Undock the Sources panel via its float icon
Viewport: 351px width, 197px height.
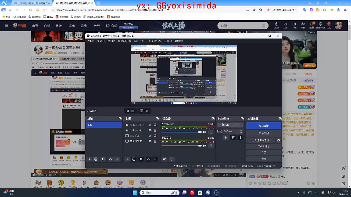157,118
